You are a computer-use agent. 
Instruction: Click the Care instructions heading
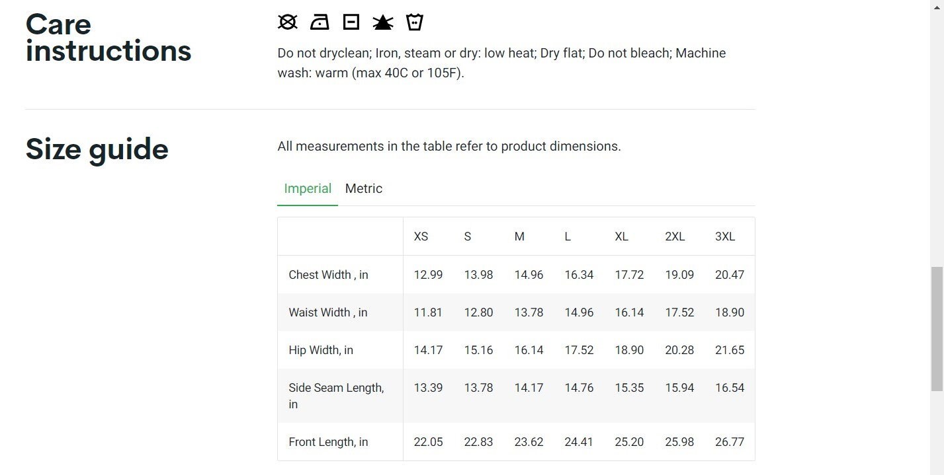coord(108,38)
